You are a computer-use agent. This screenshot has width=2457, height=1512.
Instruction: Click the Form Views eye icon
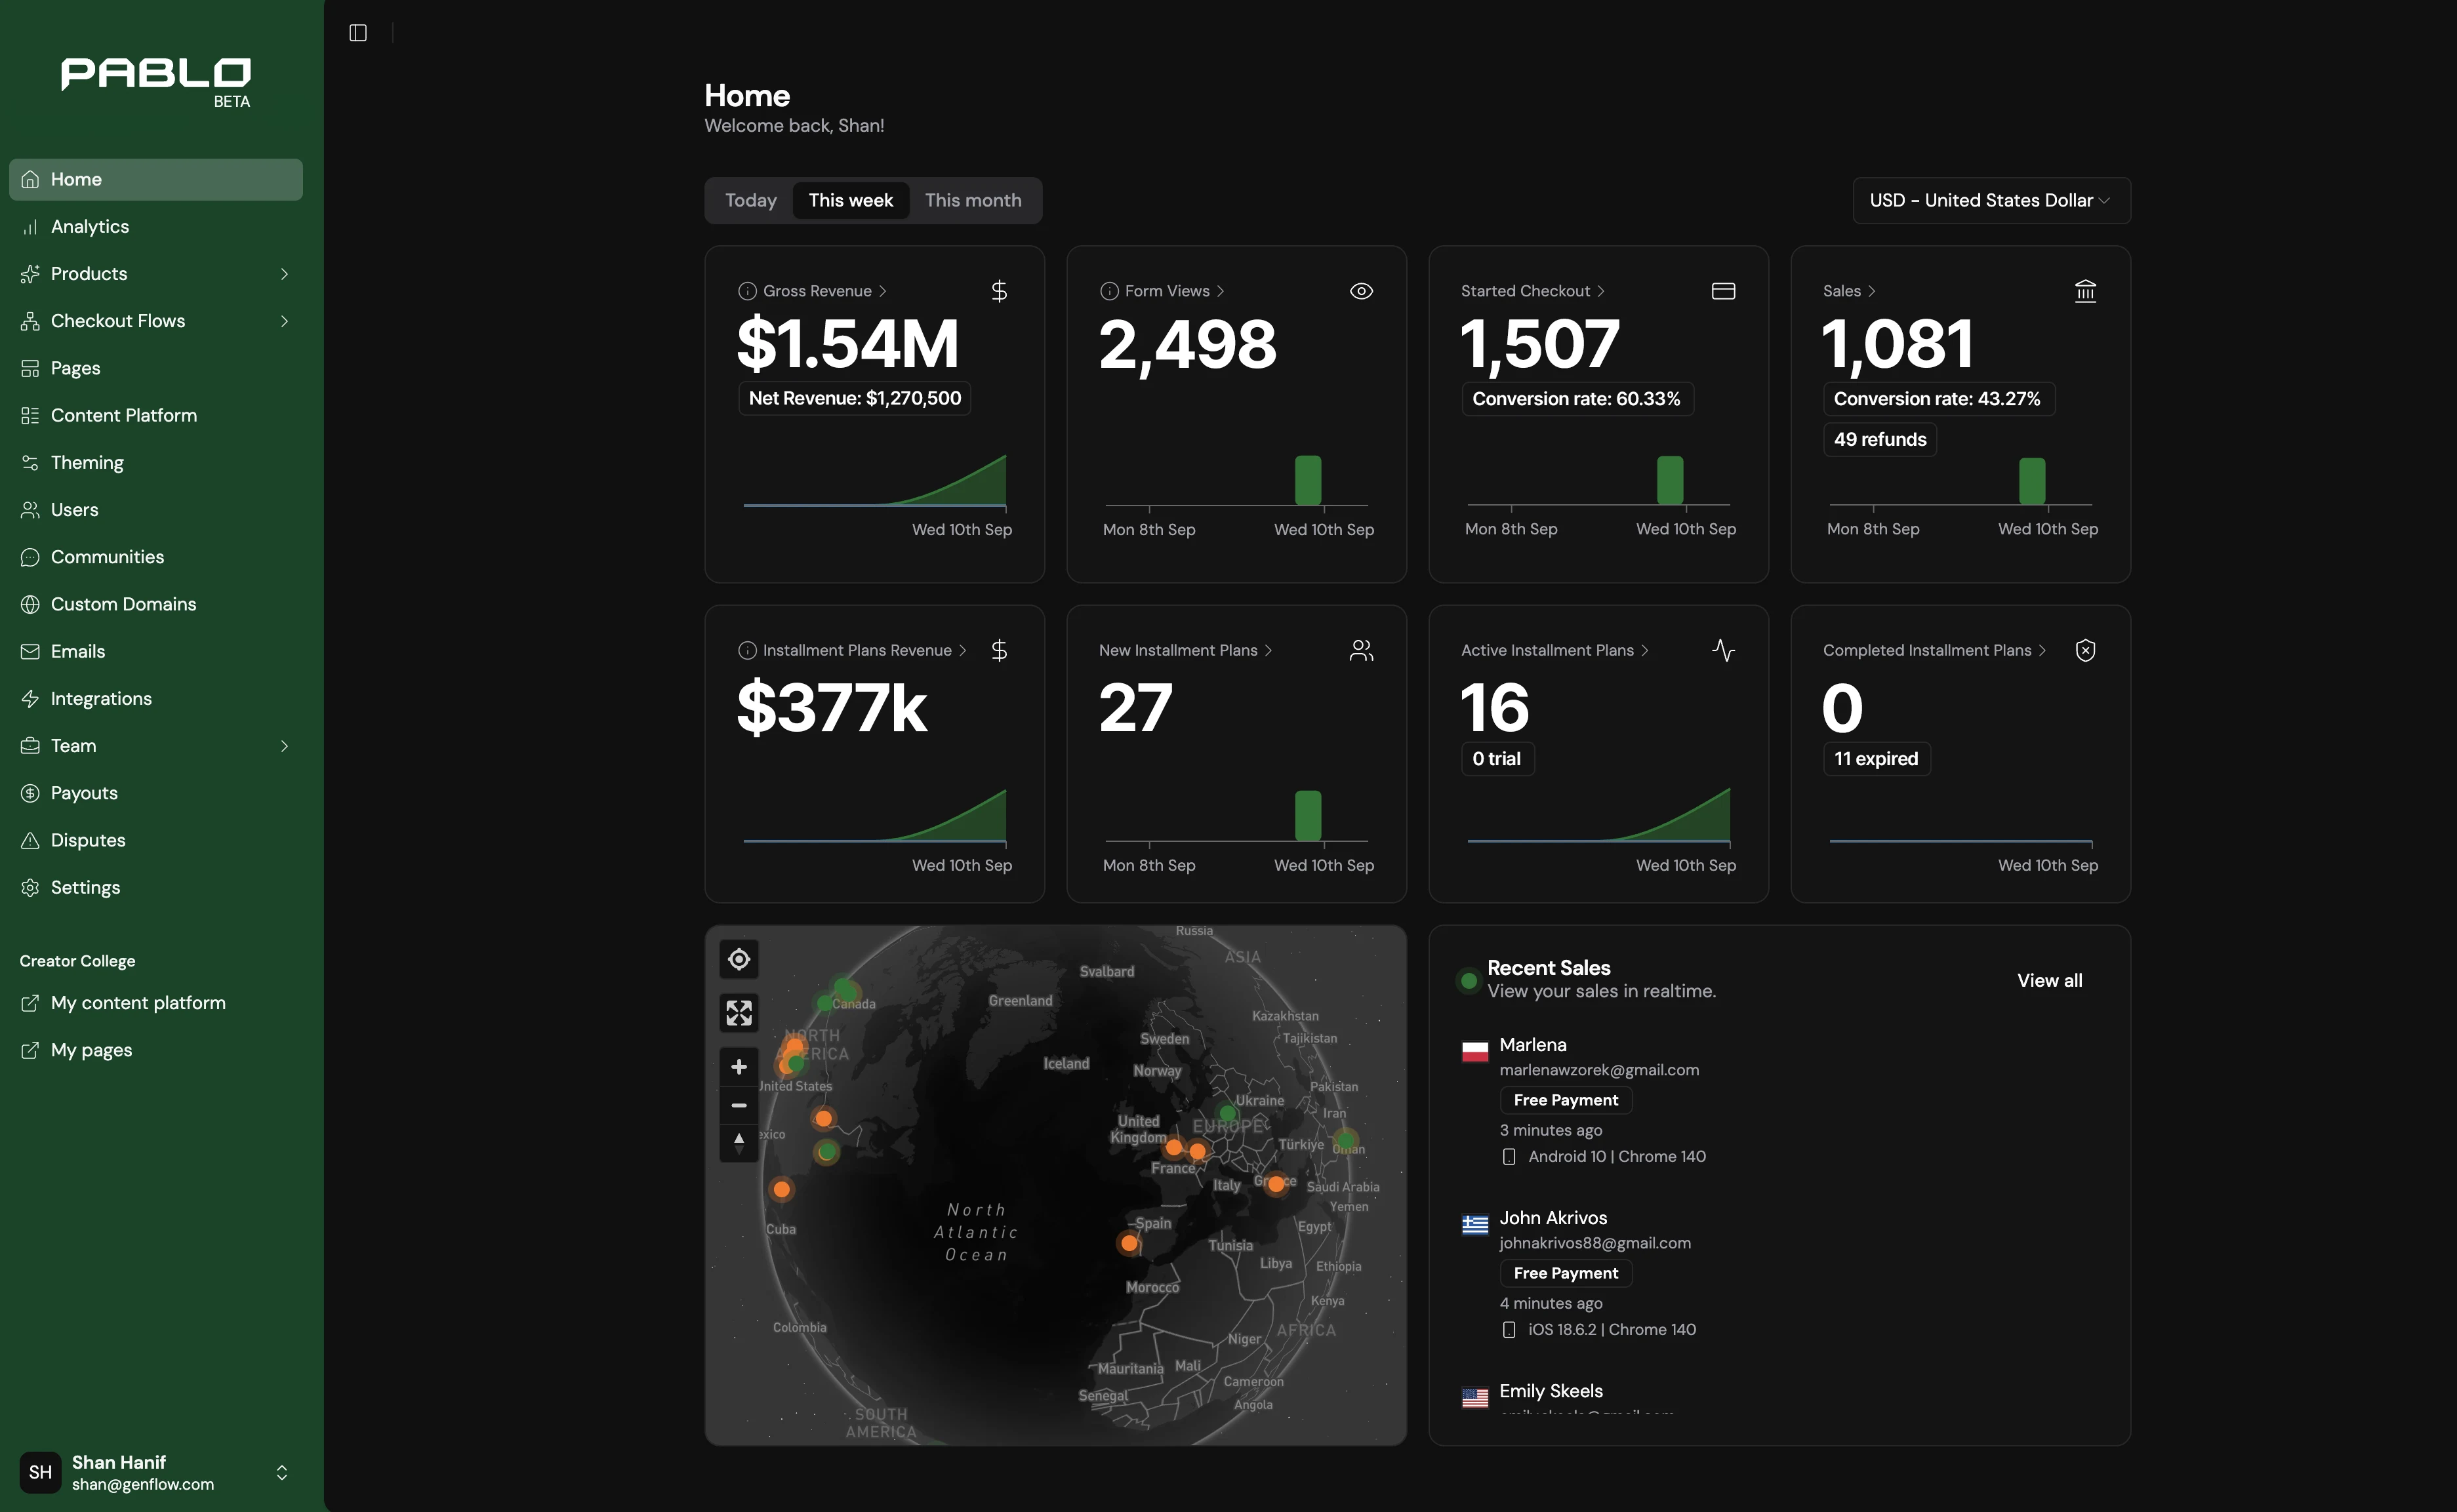1360,291
